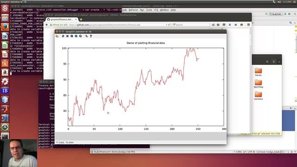The width and height of the screenshot is (297, 167).
Task: Click the UTF-8 encoding status entry
Action: (252, 152)
